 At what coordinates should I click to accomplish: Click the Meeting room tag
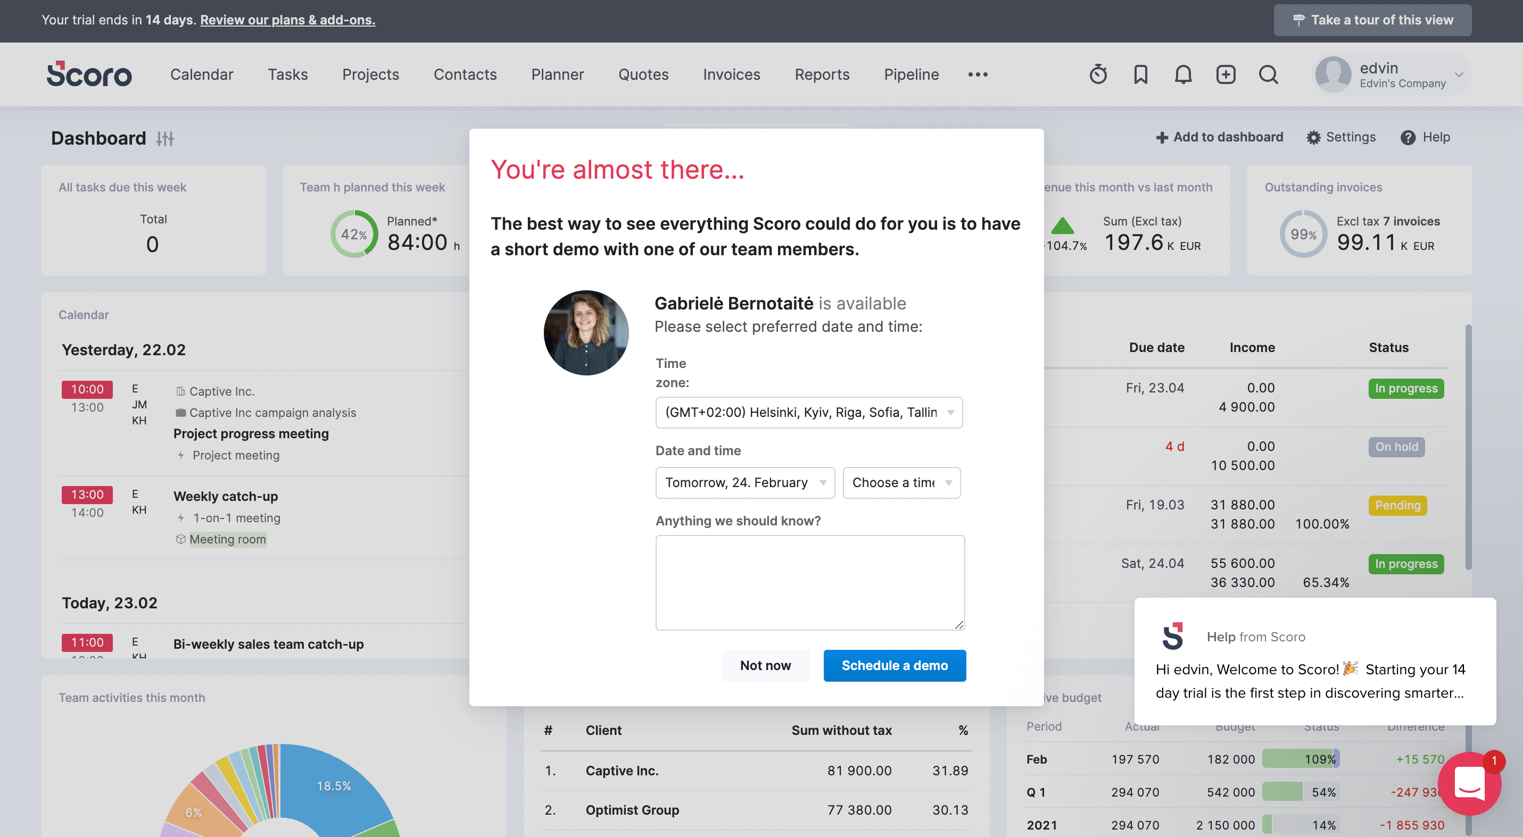tap(228, 539)
